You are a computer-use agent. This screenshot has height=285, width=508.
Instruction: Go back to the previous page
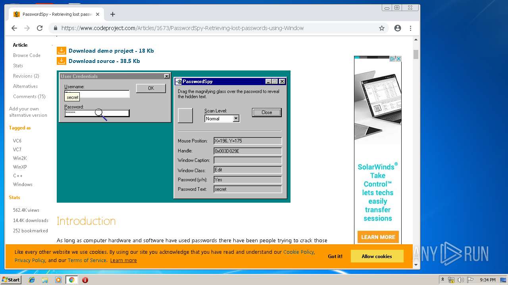pyautogui.click(x=14, y=28)
